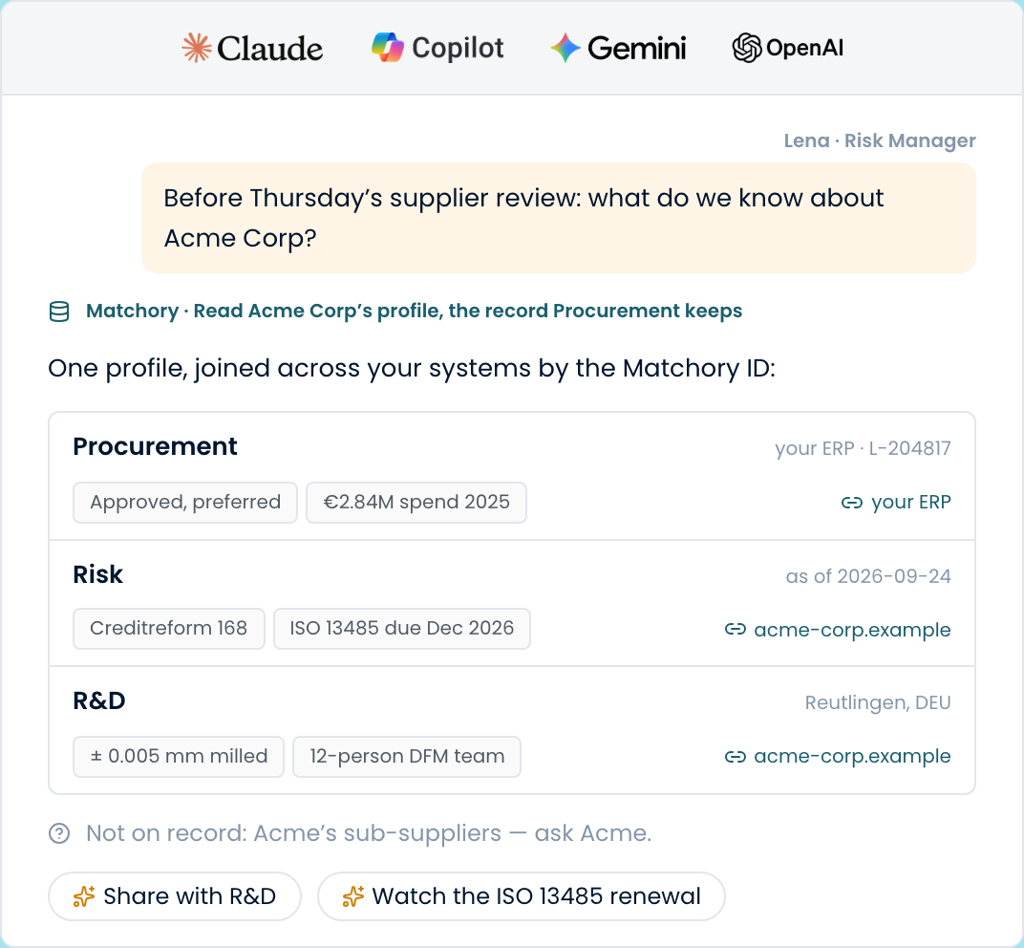
Task: Open the 'your ERP' source link
Action: pyautogui.click(x=896, y=503)
